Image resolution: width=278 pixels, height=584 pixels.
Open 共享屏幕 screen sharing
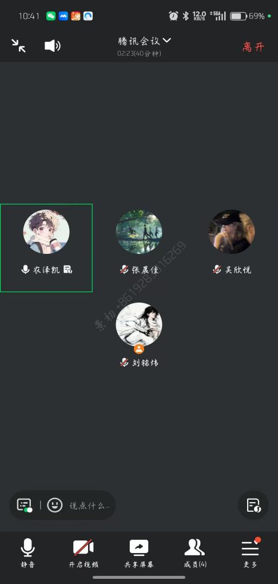[139, 554]
